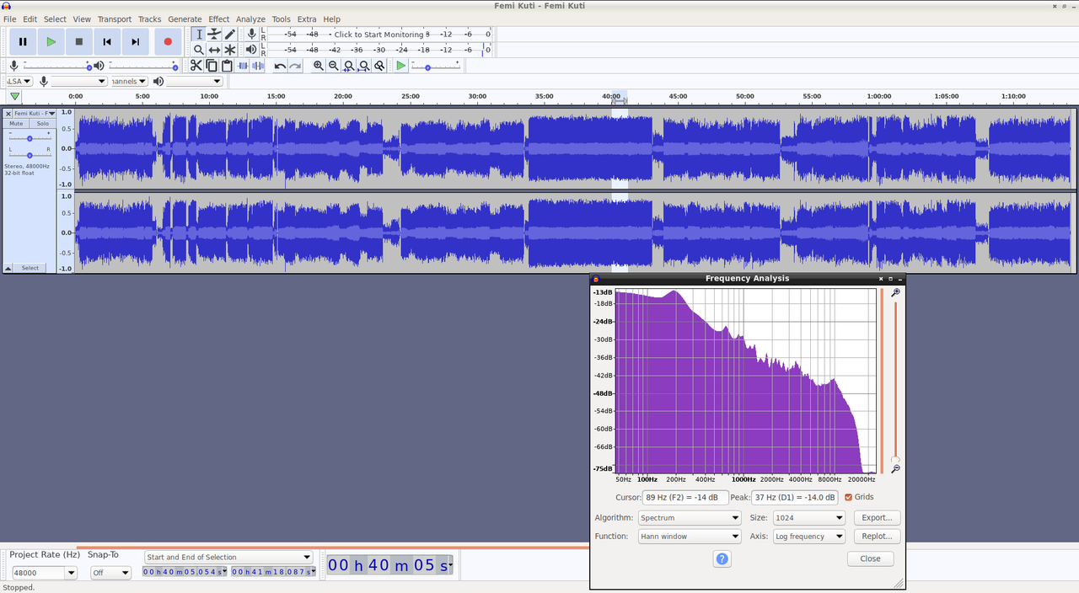Open the ALSA audio host dropdown
This screenshot has width=1079, height=593.
(19, 82)
